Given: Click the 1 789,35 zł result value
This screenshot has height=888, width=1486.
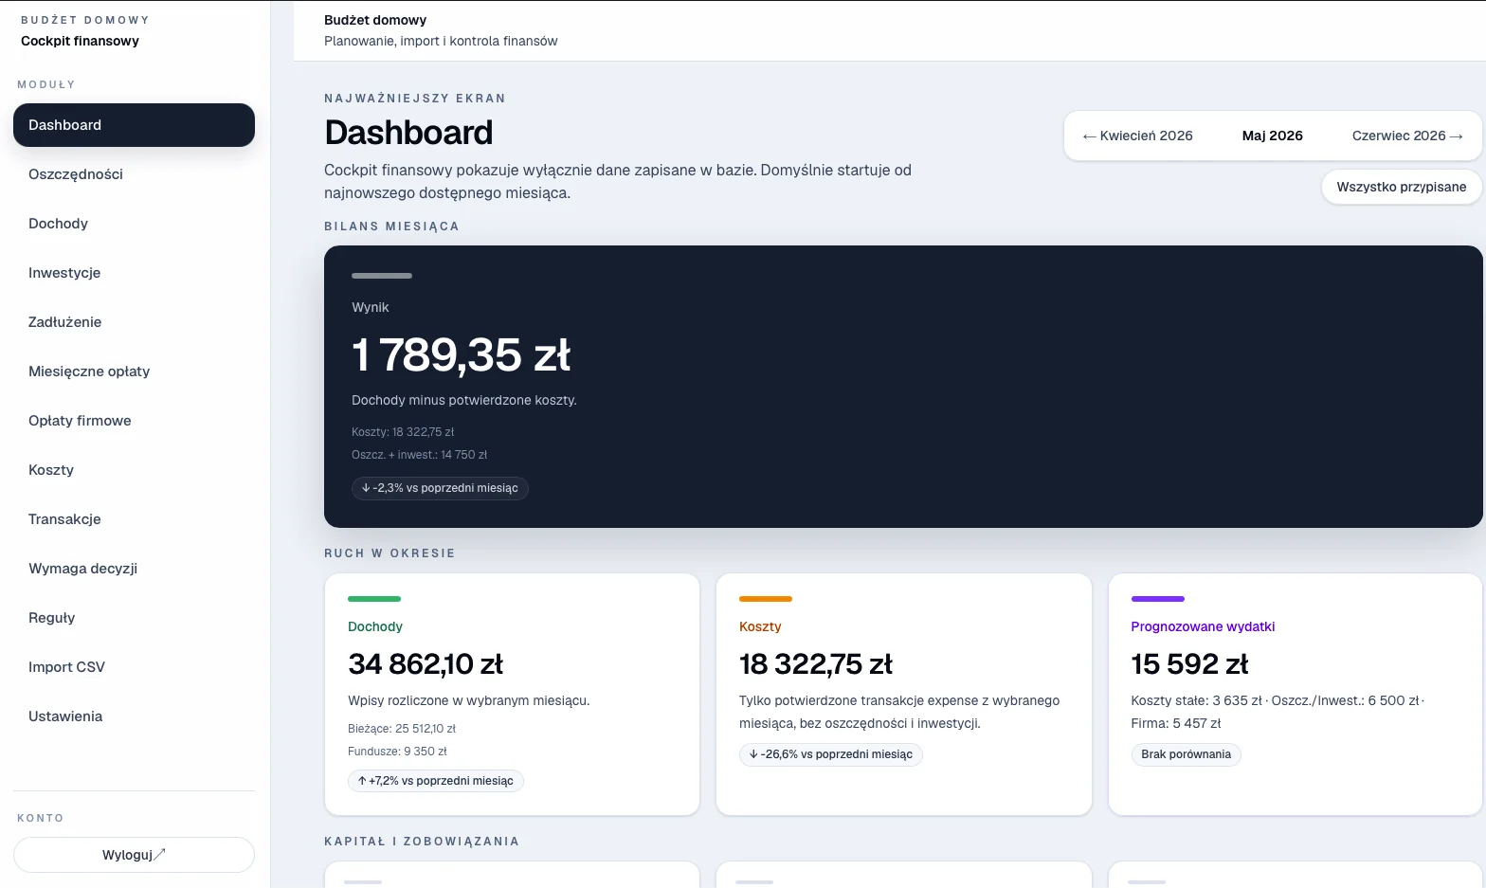Looking at the screenshot, I should [461, 355].
